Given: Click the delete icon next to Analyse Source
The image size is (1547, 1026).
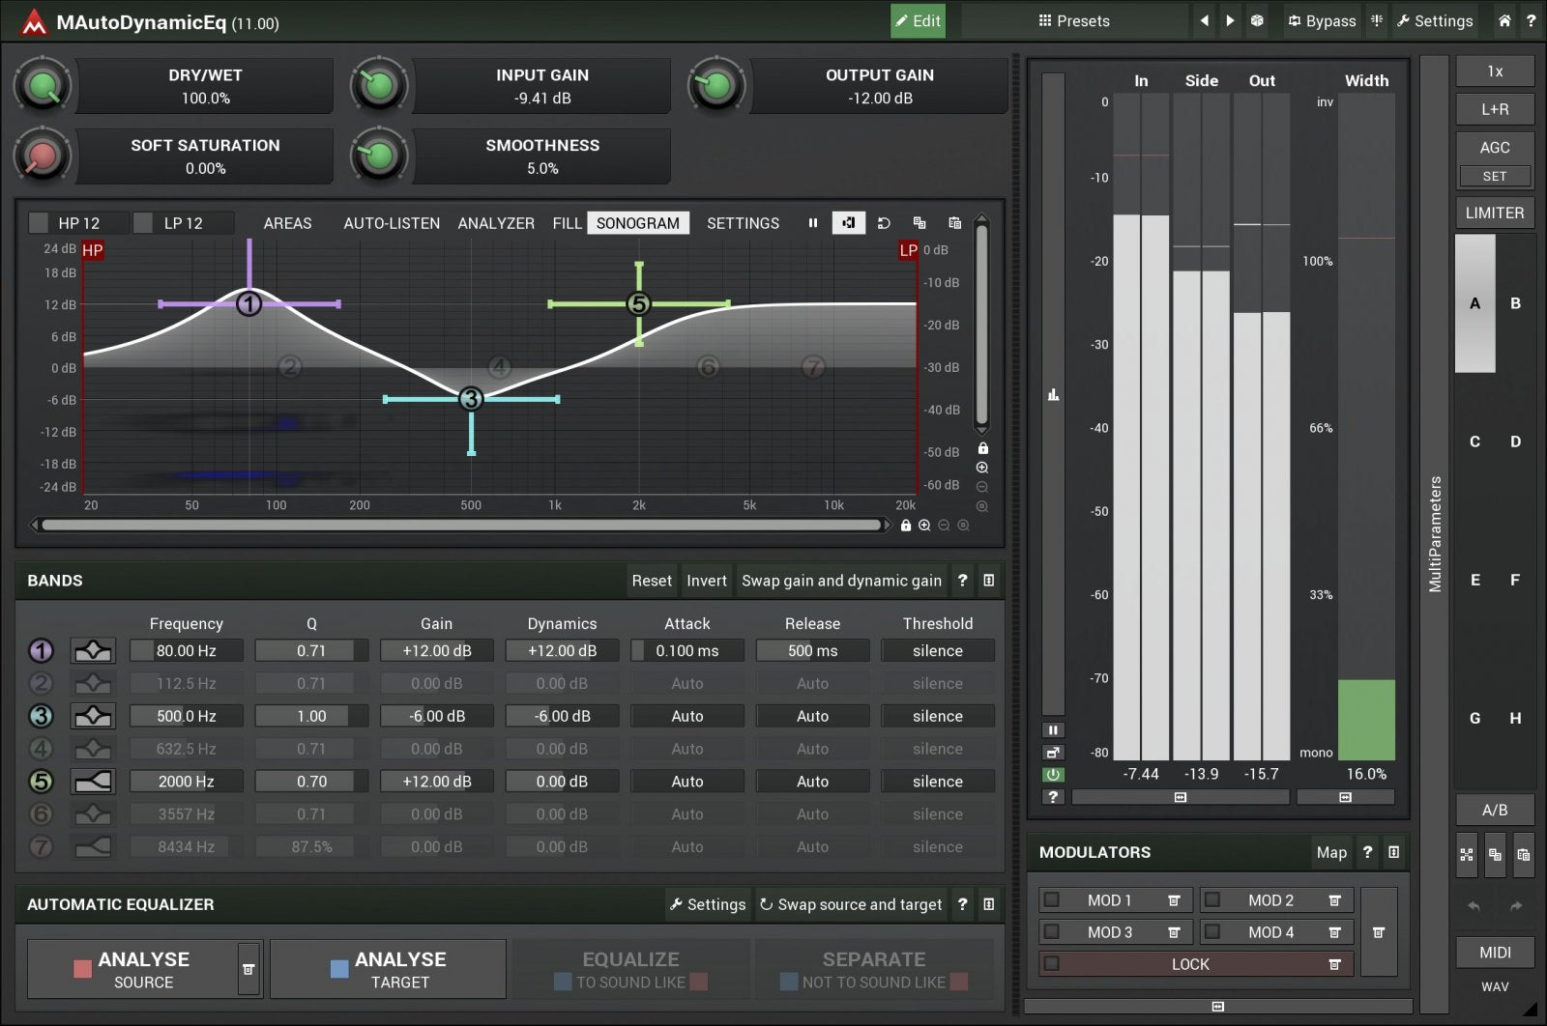Looking at the screenshot, I should point(248,969).
